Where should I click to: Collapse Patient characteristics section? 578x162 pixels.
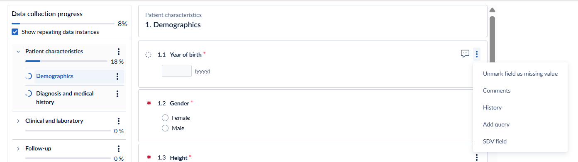click(18, 52)
